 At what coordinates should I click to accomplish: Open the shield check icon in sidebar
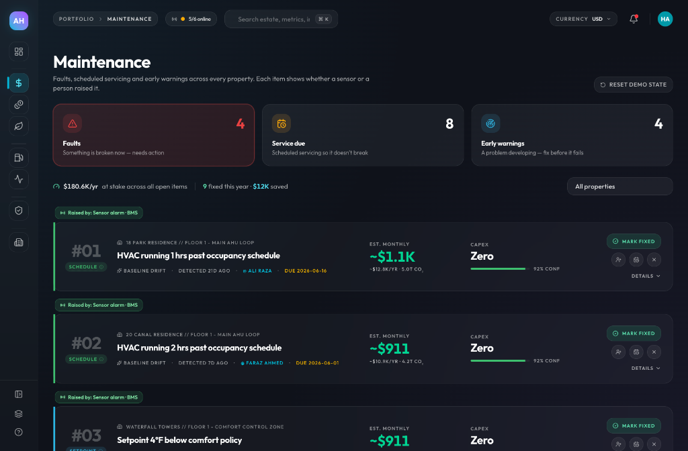(19, 210)
